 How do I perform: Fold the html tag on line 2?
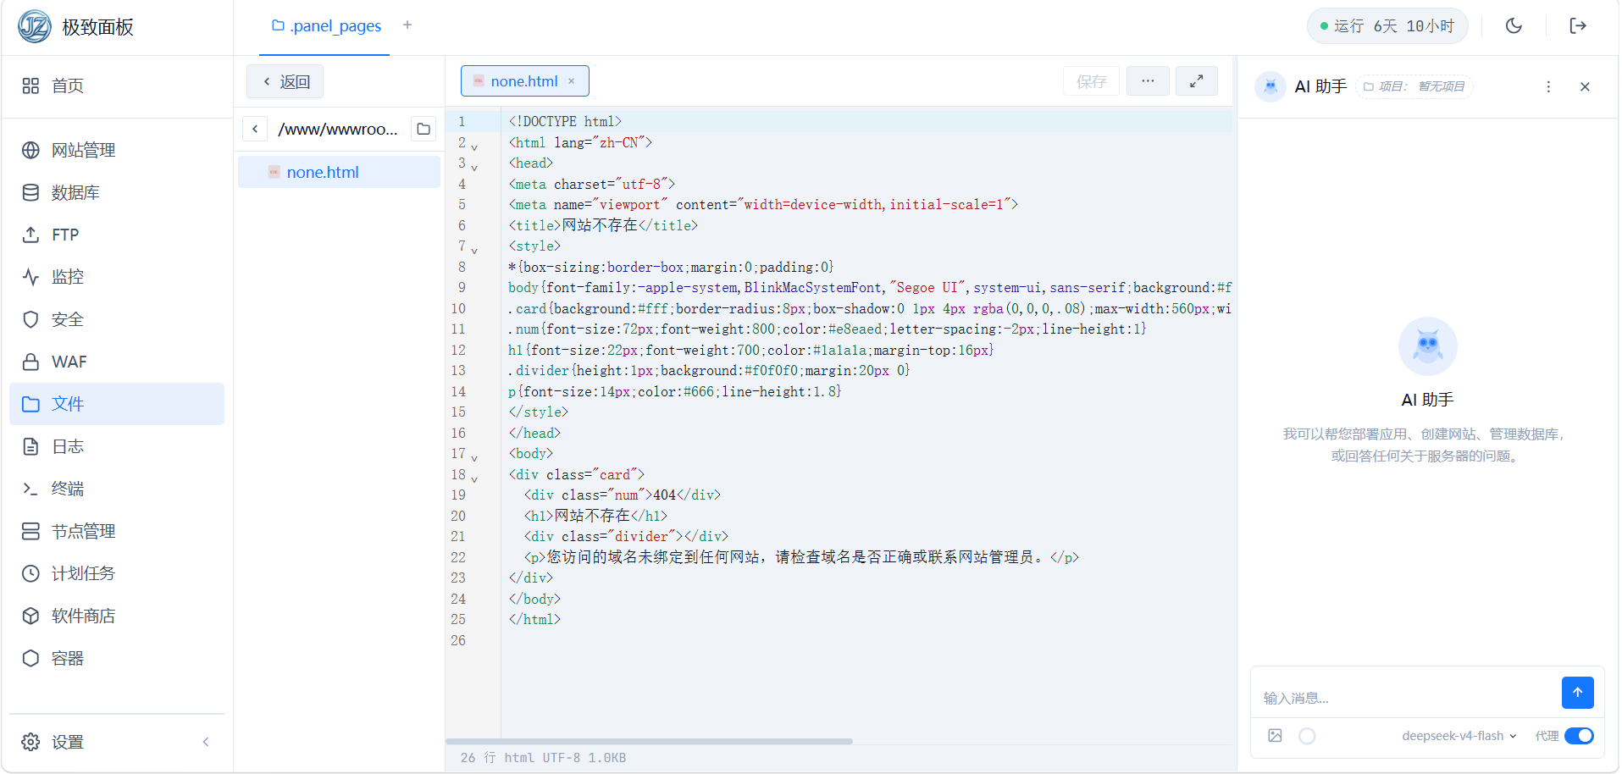tap(474, 147)
